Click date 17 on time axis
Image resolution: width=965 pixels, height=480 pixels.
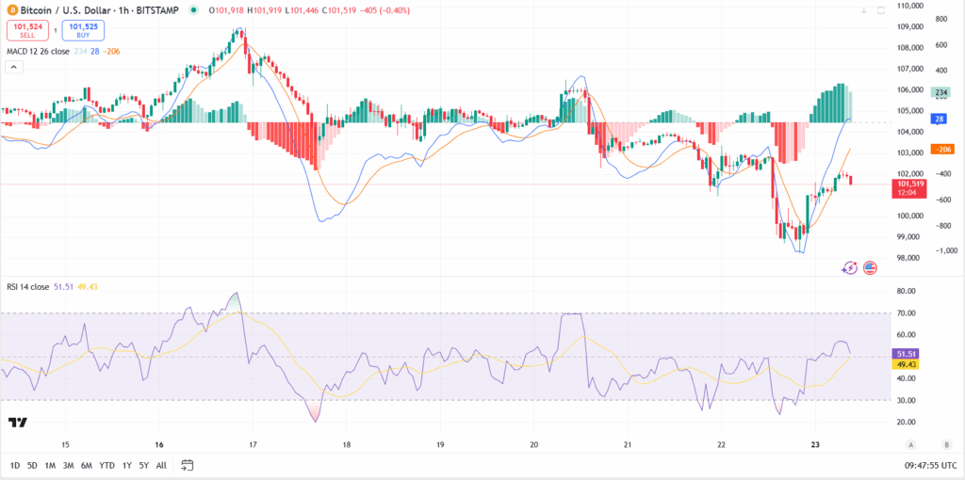point(253,444)
